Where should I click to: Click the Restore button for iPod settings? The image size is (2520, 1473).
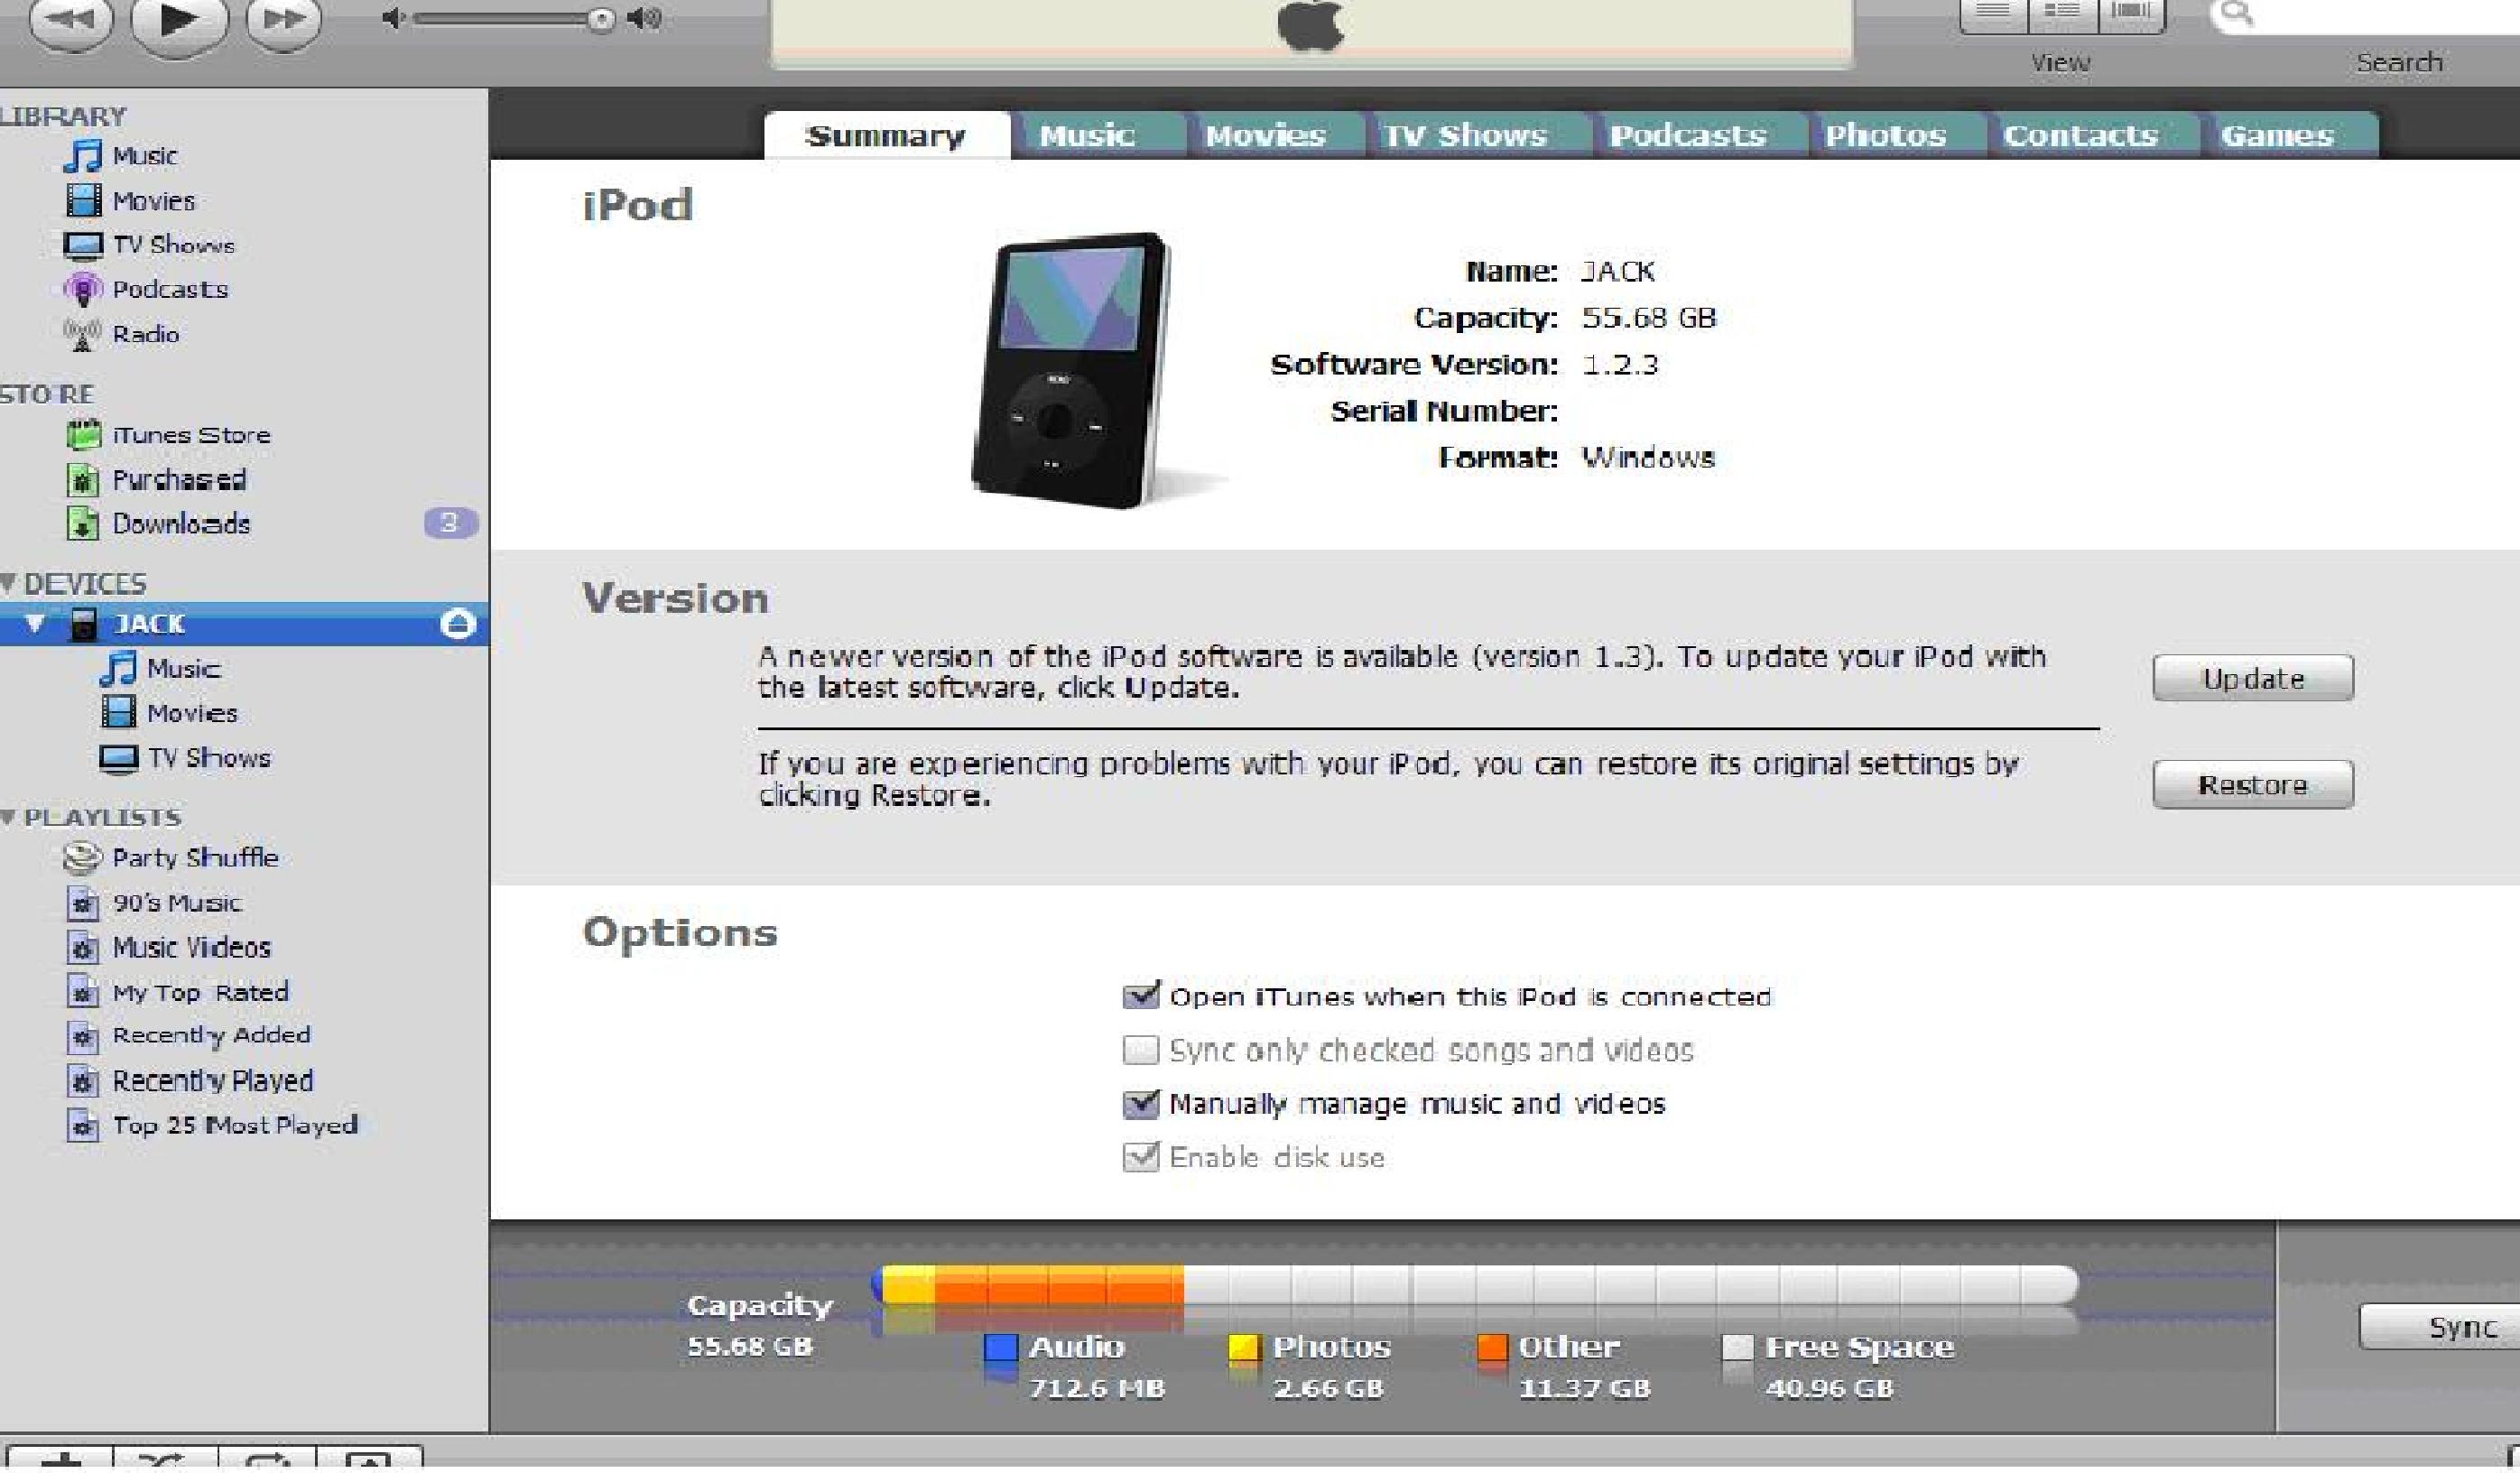2254,783
